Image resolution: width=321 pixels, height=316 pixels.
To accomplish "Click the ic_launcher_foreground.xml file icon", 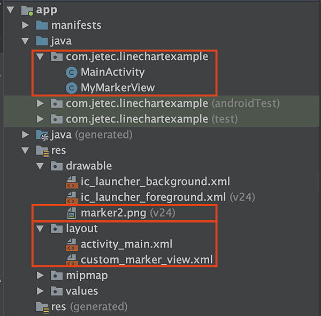I will point(72,198).
